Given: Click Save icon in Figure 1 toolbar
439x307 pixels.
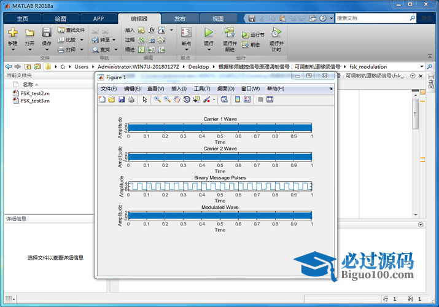Looking at the screenshot, I should pos(122,99).
